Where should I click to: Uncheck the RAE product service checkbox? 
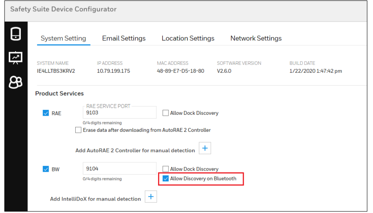point(46,113)
